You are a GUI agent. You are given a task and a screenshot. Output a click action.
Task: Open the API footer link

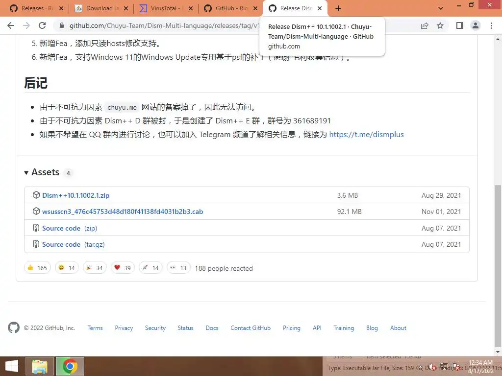click(317, 328)
